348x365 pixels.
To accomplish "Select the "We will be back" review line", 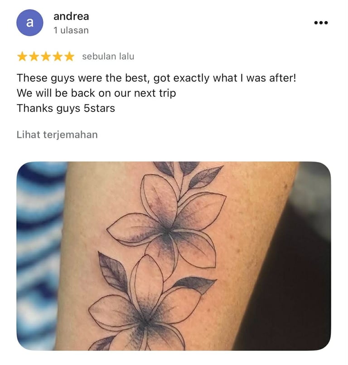I will coord(97,93).
